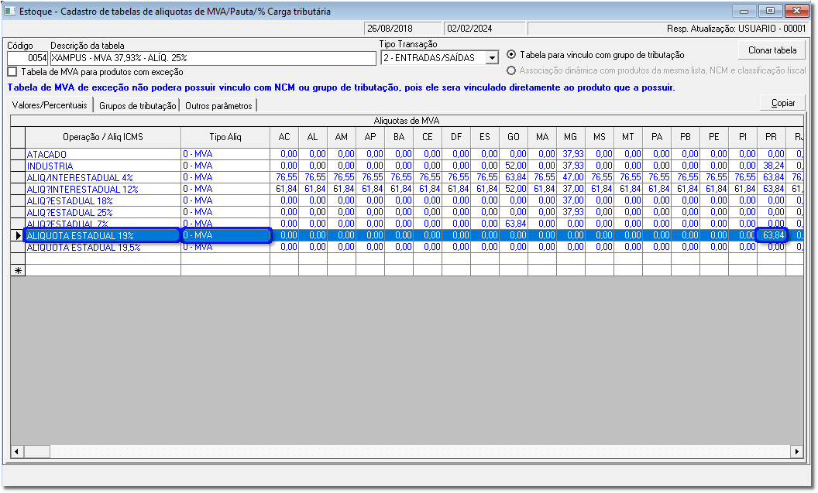Open the Tipo Transação dropdown arrow
This screenshot has height=493, width=818.
492,58
